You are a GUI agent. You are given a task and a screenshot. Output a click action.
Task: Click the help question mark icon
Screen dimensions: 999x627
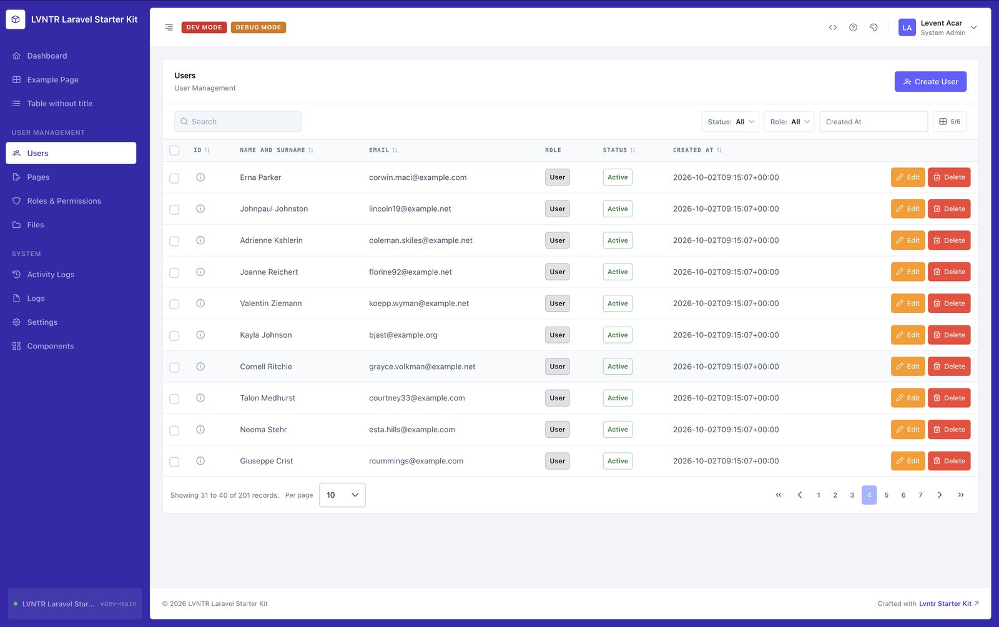853,27
